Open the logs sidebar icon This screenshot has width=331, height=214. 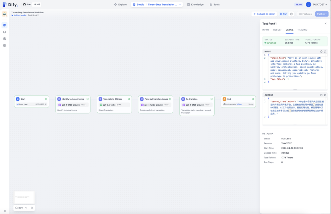point(5,39)
